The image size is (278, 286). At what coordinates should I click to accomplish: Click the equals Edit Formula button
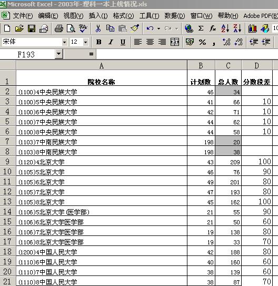pos(91,54)
